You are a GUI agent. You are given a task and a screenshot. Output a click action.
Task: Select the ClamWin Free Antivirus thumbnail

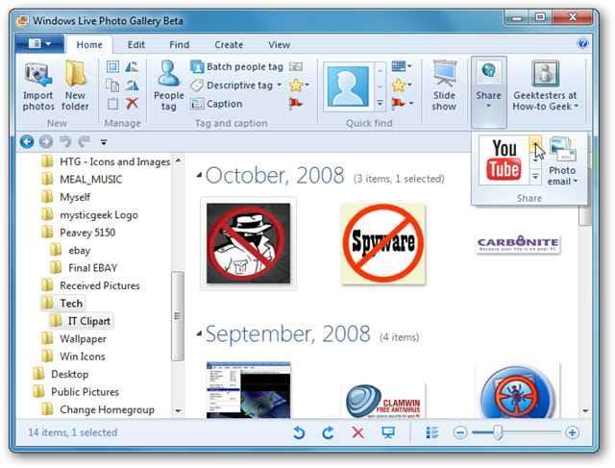[x=383, y=400]
